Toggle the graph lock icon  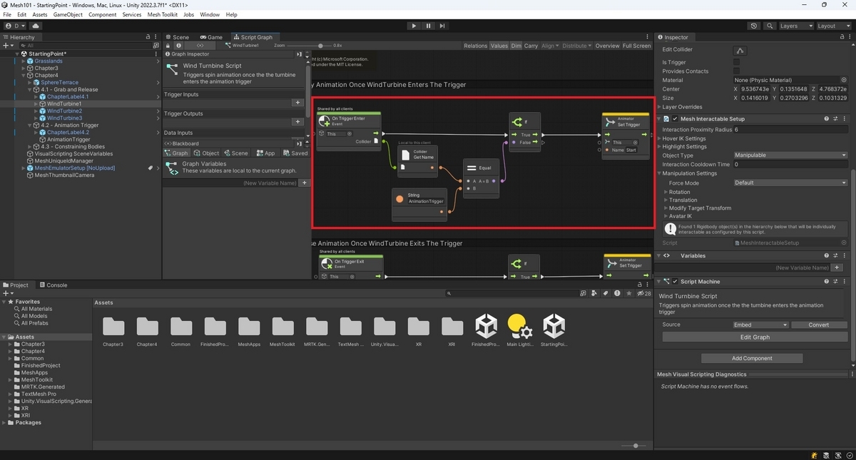coord(168,46)
